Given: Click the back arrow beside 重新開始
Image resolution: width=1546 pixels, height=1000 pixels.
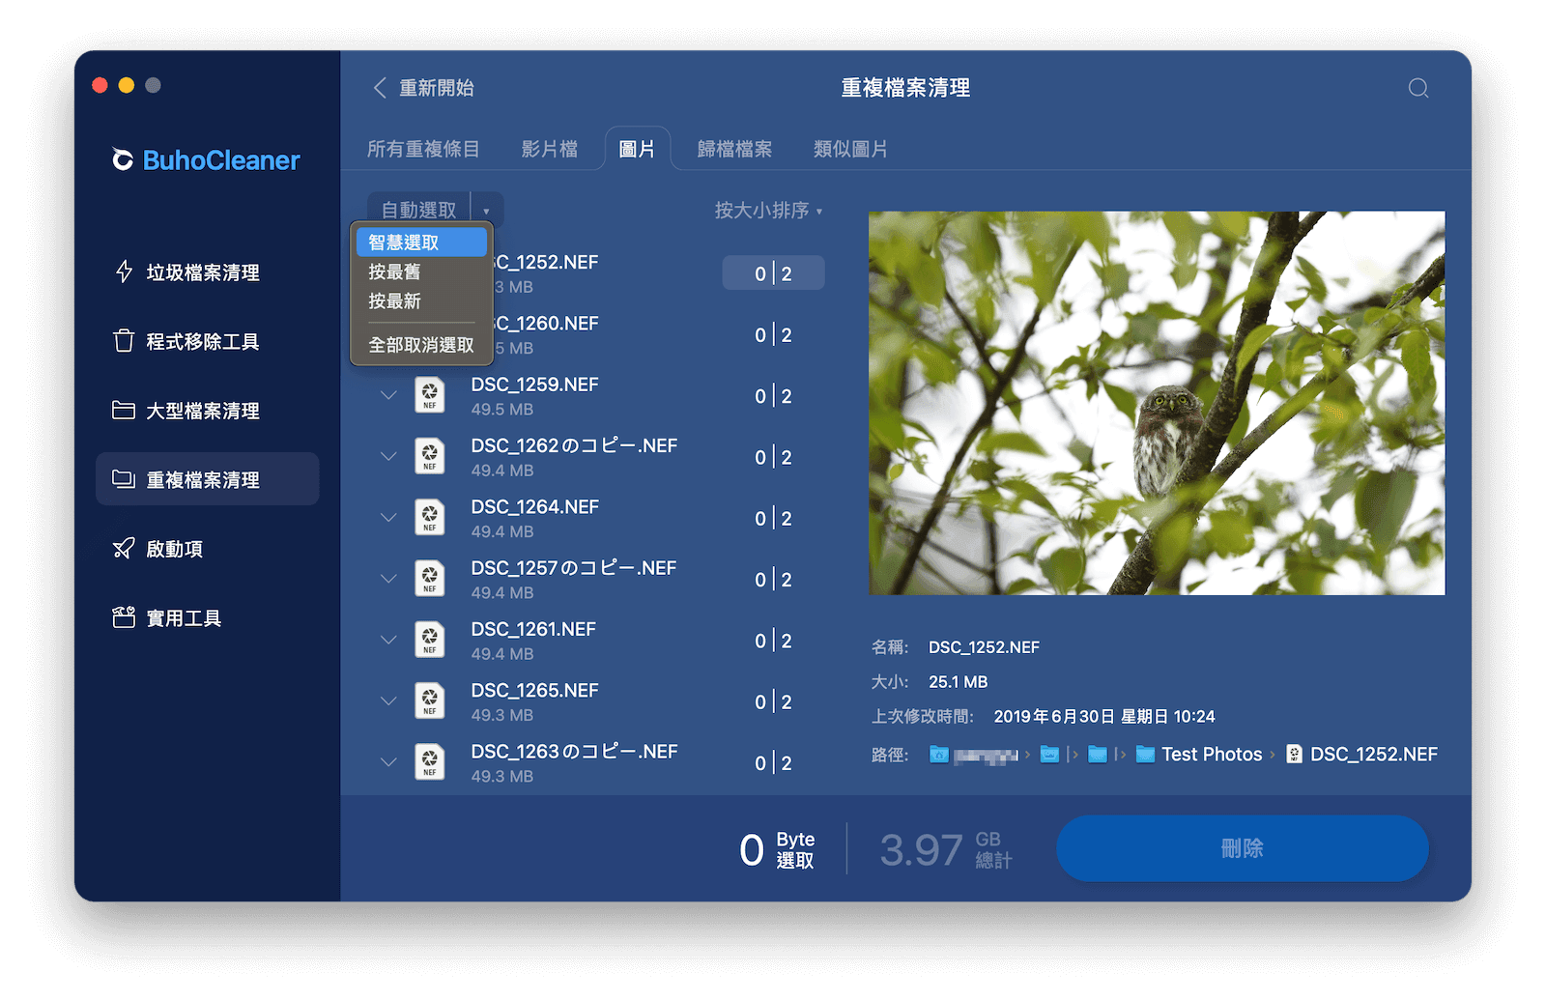Looking at the screenshot, I should point(380,88).
